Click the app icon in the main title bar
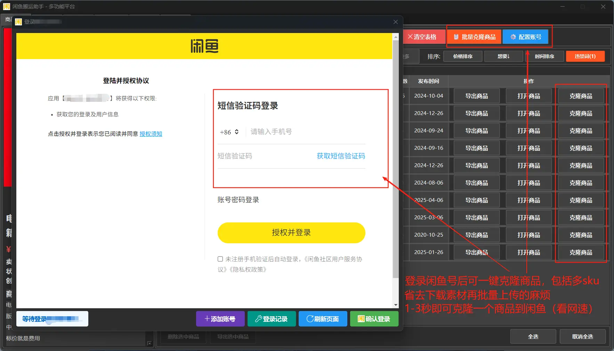 click(7, 6)
